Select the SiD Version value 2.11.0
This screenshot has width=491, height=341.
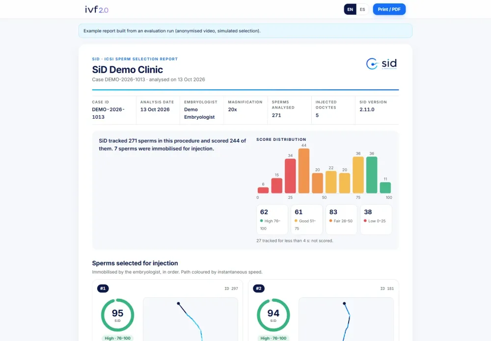click(x=367, y=109)
